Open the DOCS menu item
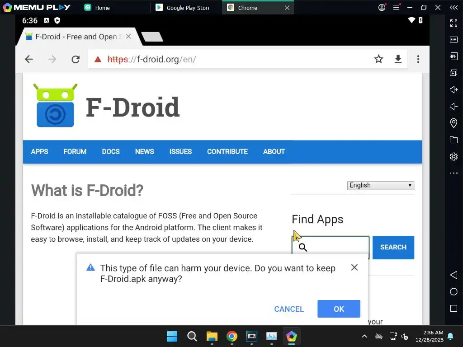This screenshot has height=347, width=463. [x=111, y=152]
